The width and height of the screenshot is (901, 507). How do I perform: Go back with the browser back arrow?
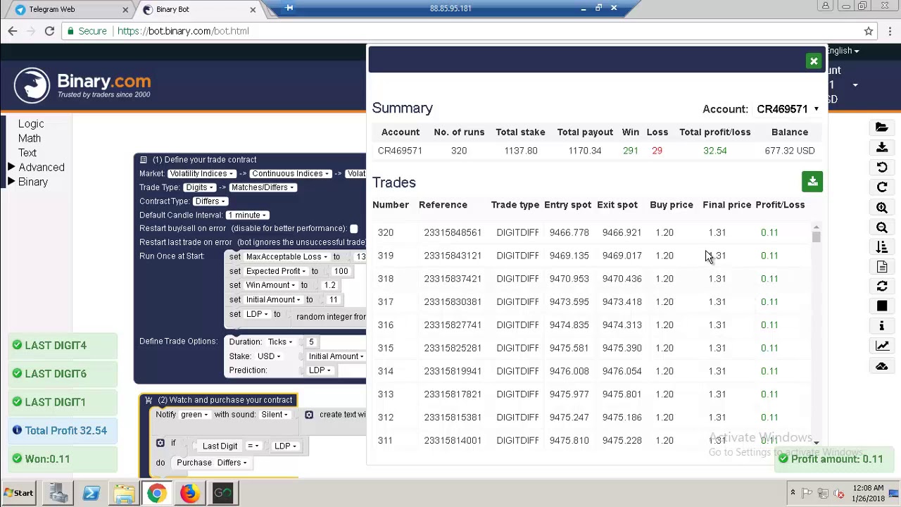(13, 31)
